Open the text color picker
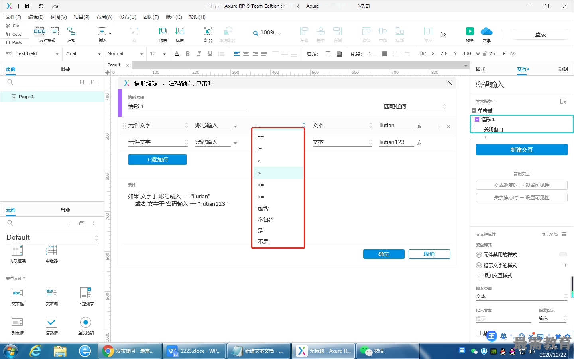574x359 pixels. point(177,54)
